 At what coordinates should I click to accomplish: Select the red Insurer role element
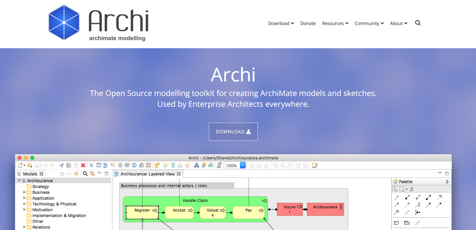(290, 209)
